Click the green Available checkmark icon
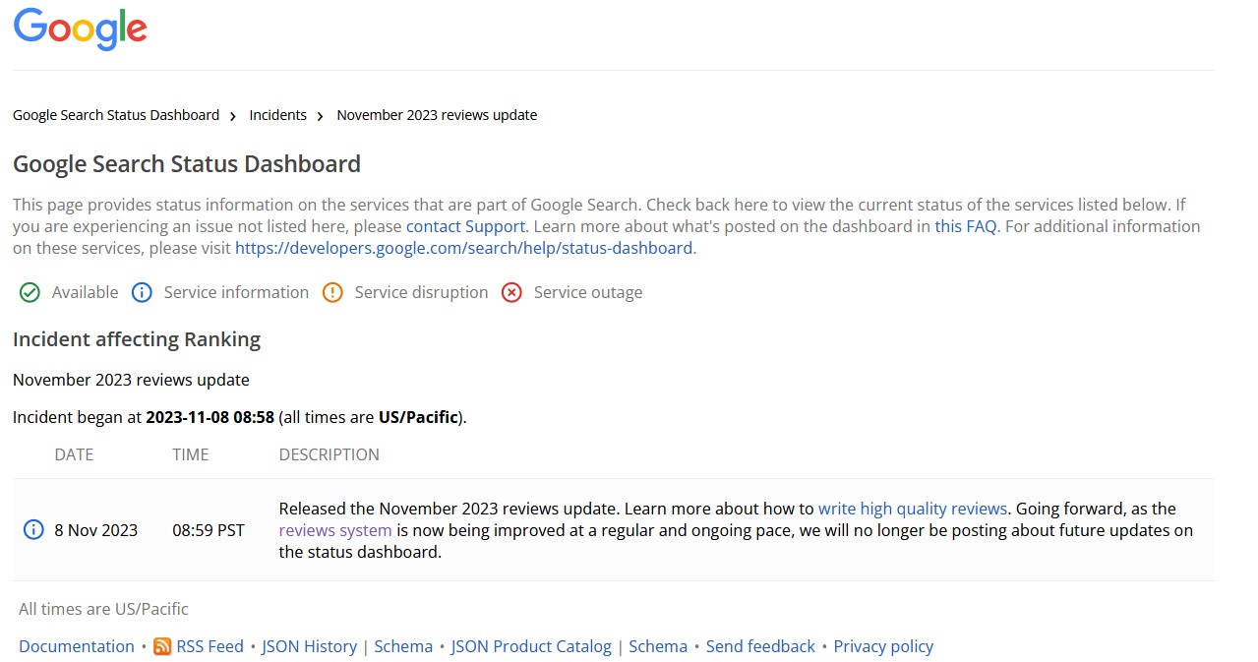The height and width of the screenshot is (662, 1258). [x=30, y=292]
